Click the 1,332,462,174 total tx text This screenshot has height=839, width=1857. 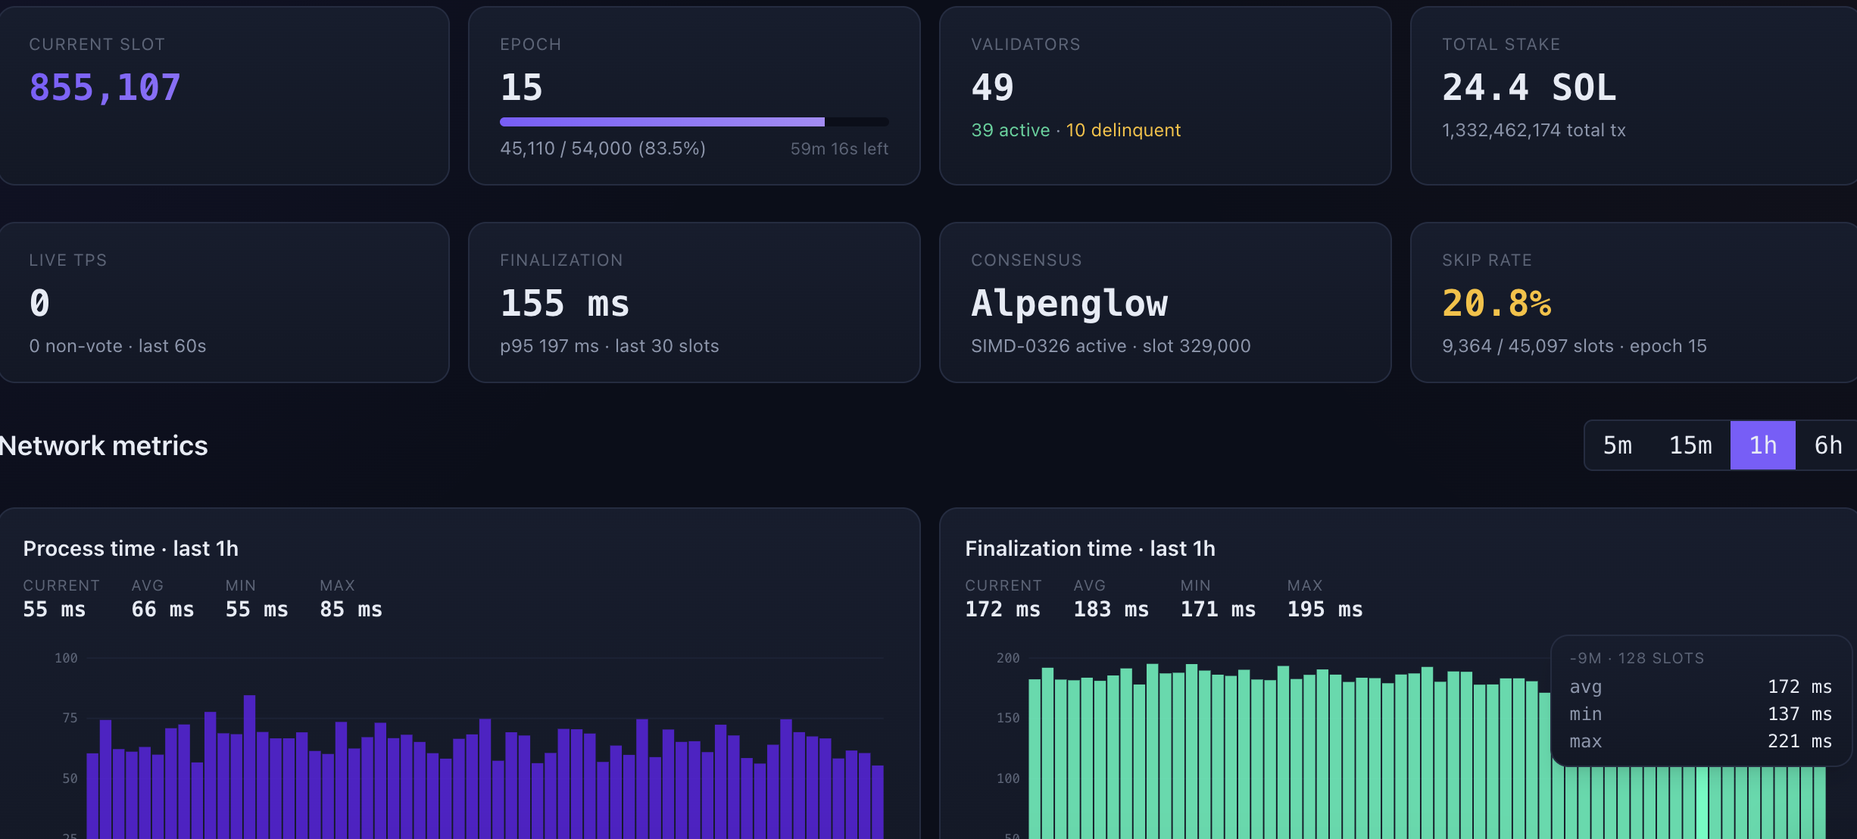coord(1534,130)
